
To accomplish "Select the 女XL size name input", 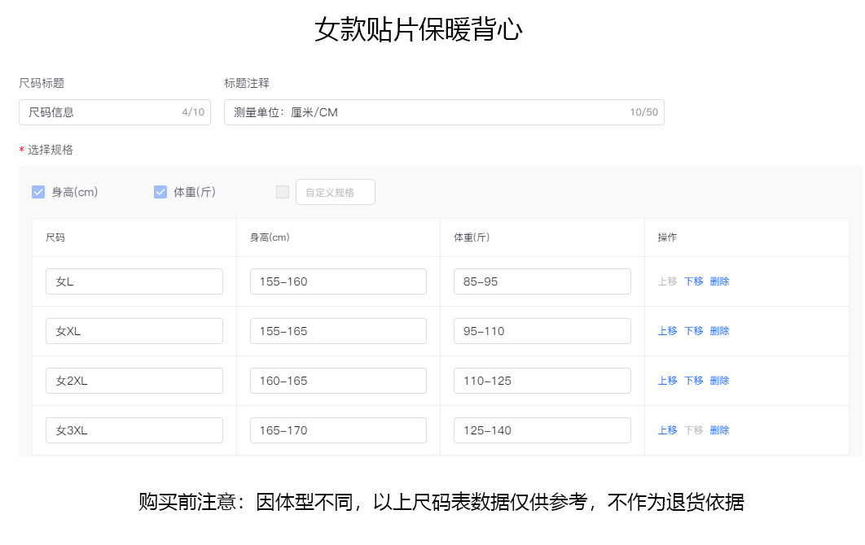I will (x=134, y=330).
